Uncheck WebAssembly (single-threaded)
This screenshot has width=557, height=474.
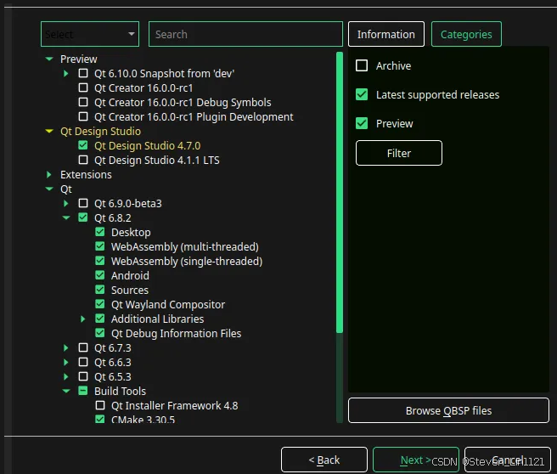pos(100,261)
